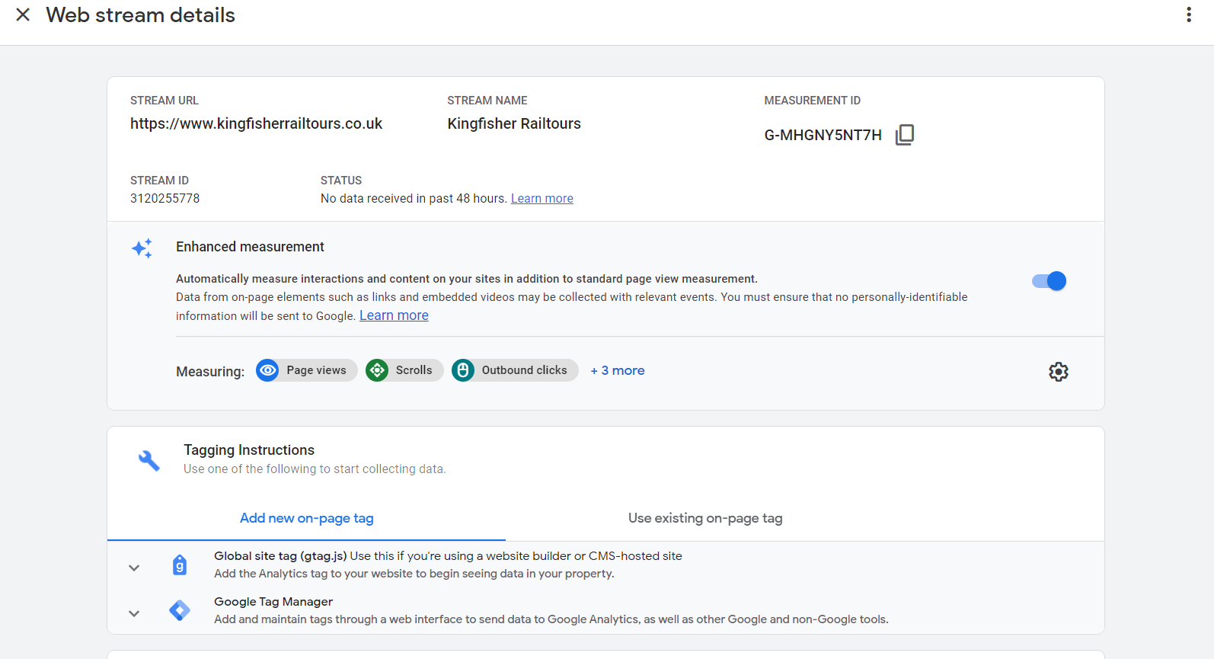Image resolution: width=1214 pixels, height=659 pixels.
Task: Copy the Measurement ID to clipboard
Action: click(904, 135)
